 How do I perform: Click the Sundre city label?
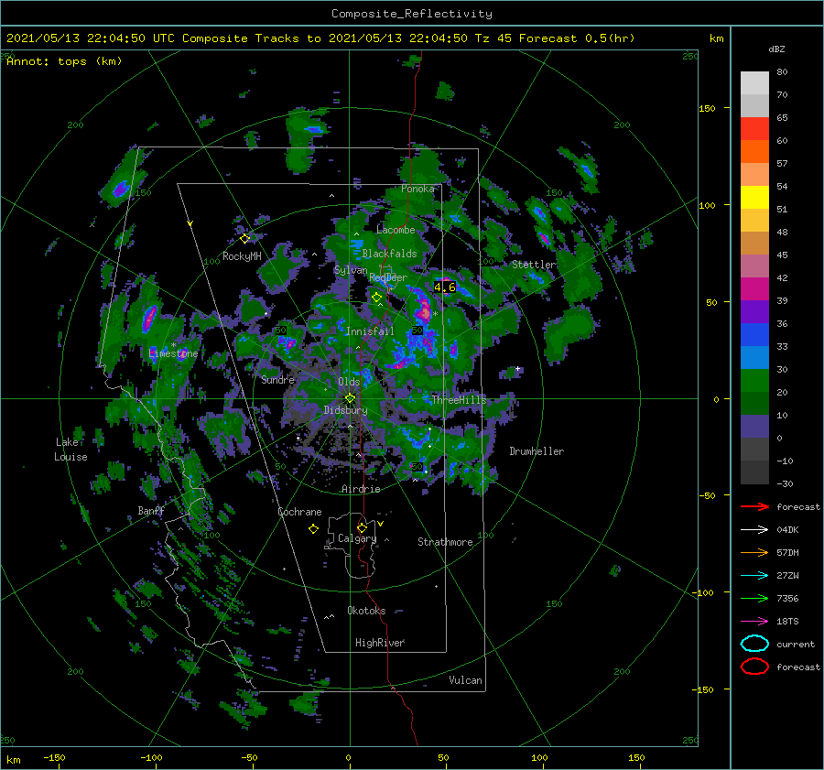tap(277, 379)
